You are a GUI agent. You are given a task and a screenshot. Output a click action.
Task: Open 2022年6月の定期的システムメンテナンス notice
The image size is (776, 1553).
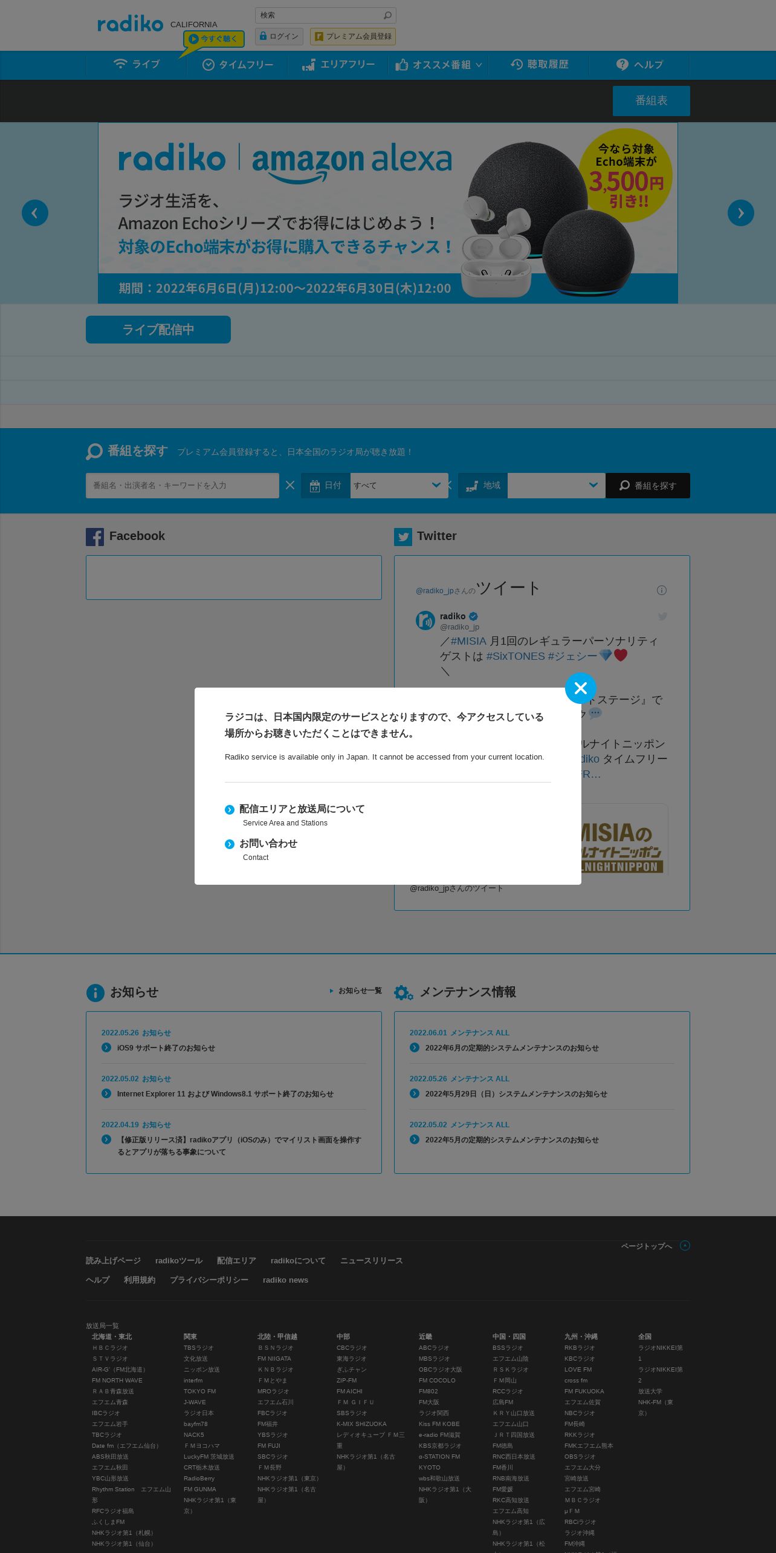point(512,1048)
